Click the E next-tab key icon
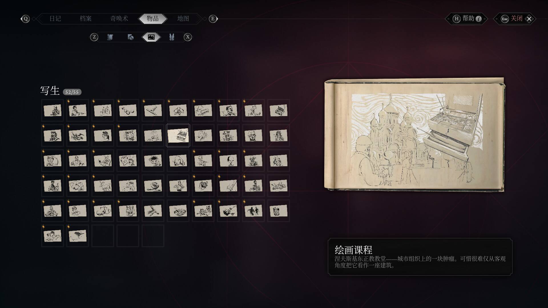Screen dimensions: 548x308 click(x=213, y=19)
